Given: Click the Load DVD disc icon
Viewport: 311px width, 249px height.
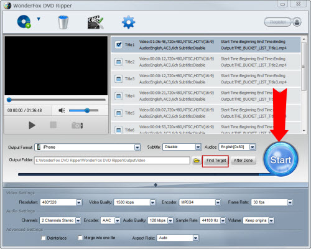Looking at the screenshot, I should click(x=24, y=22).
